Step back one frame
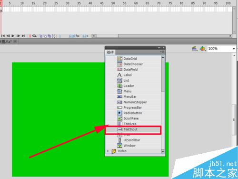Viewport: 238px width, 179px height. [x=8, y=36]
